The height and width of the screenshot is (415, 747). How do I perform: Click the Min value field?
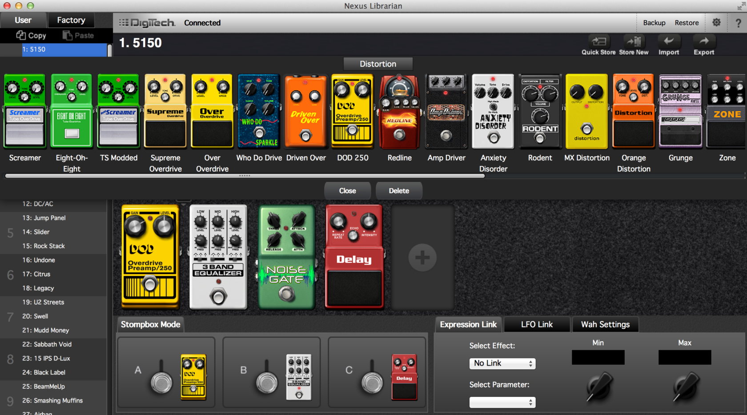pyautogui.click(x=598, y=357)
